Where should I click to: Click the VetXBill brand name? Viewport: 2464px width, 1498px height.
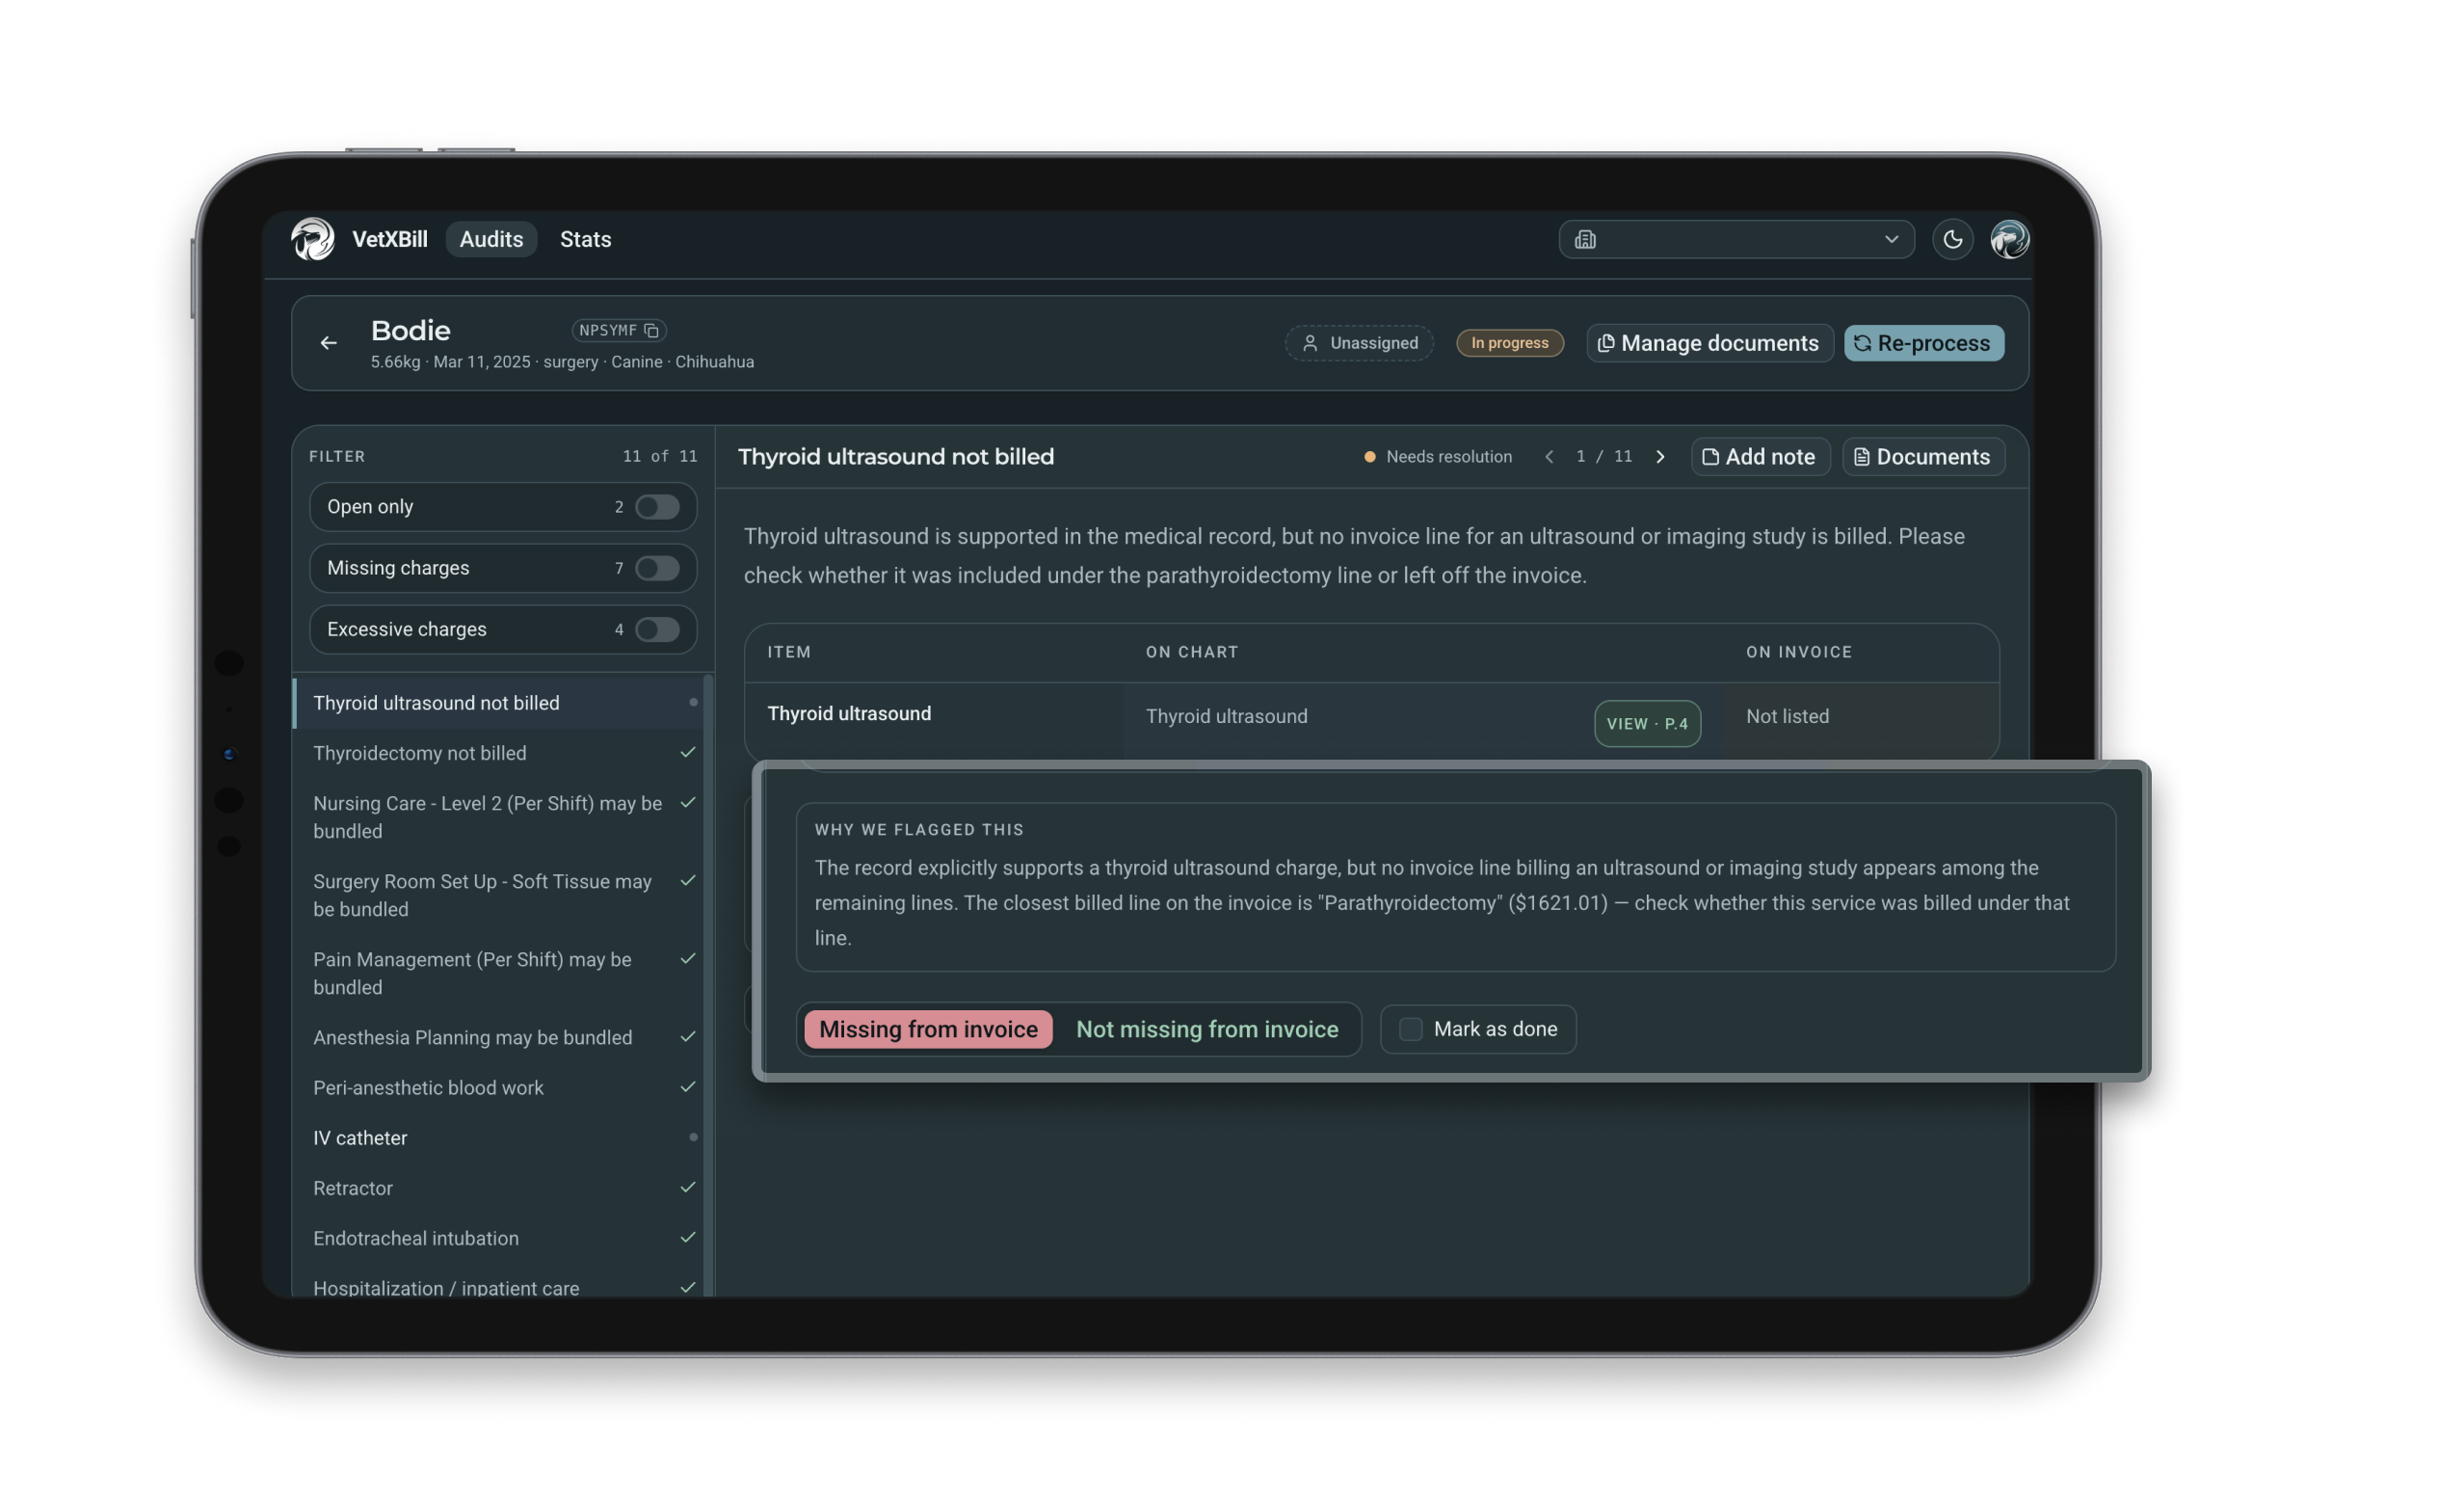389,239
